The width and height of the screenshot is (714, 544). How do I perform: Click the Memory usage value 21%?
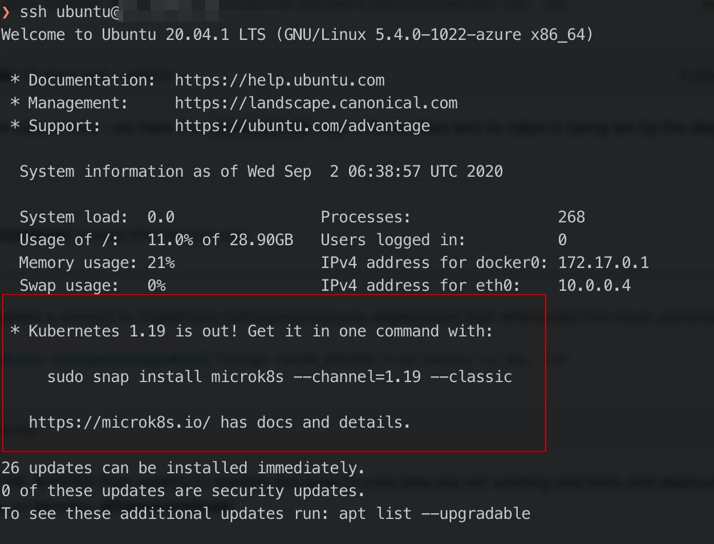tap(161, 263)
